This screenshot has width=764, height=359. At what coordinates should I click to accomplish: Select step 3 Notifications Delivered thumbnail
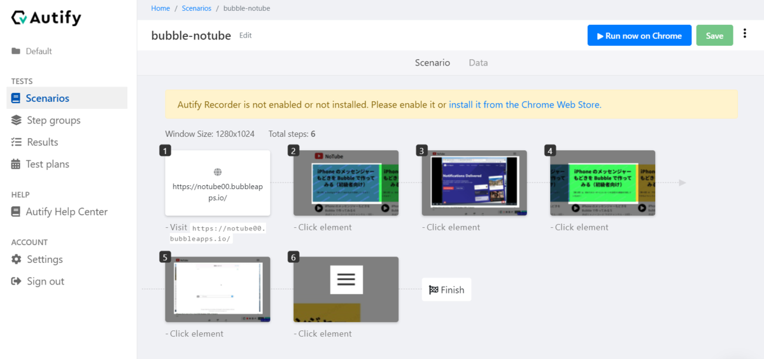click(x=474, y=183)
